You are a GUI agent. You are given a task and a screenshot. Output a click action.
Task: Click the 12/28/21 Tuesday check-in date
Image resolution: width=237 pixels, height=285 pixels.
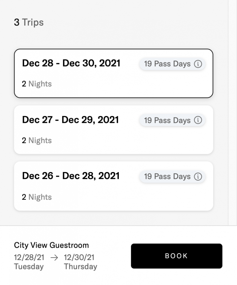coord(29,262)
